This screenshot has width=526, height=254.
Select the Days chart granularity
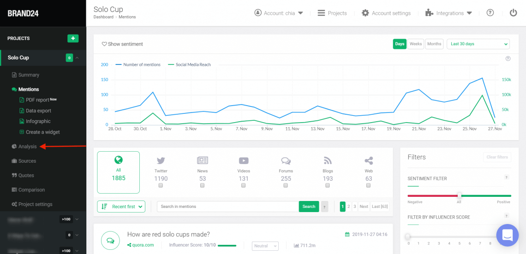[400, 44]
